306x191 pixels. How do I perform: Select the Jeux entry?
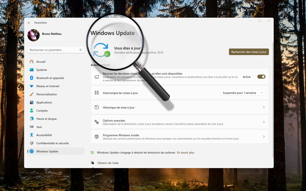pyautogui.click(x=56, y=127)
